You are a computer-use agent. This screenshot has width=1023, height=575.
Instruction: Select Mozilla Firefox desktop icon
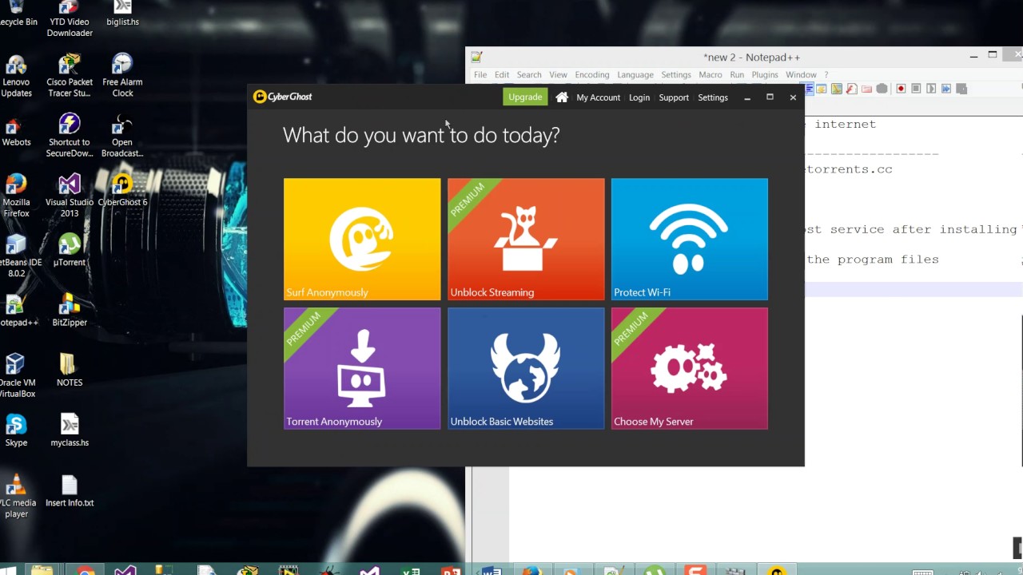point(16,196)
